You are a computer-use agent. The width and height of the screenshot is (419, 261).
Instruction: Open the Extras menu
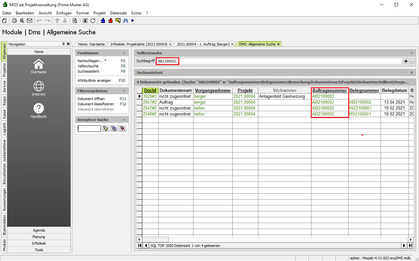click(136, 13)
